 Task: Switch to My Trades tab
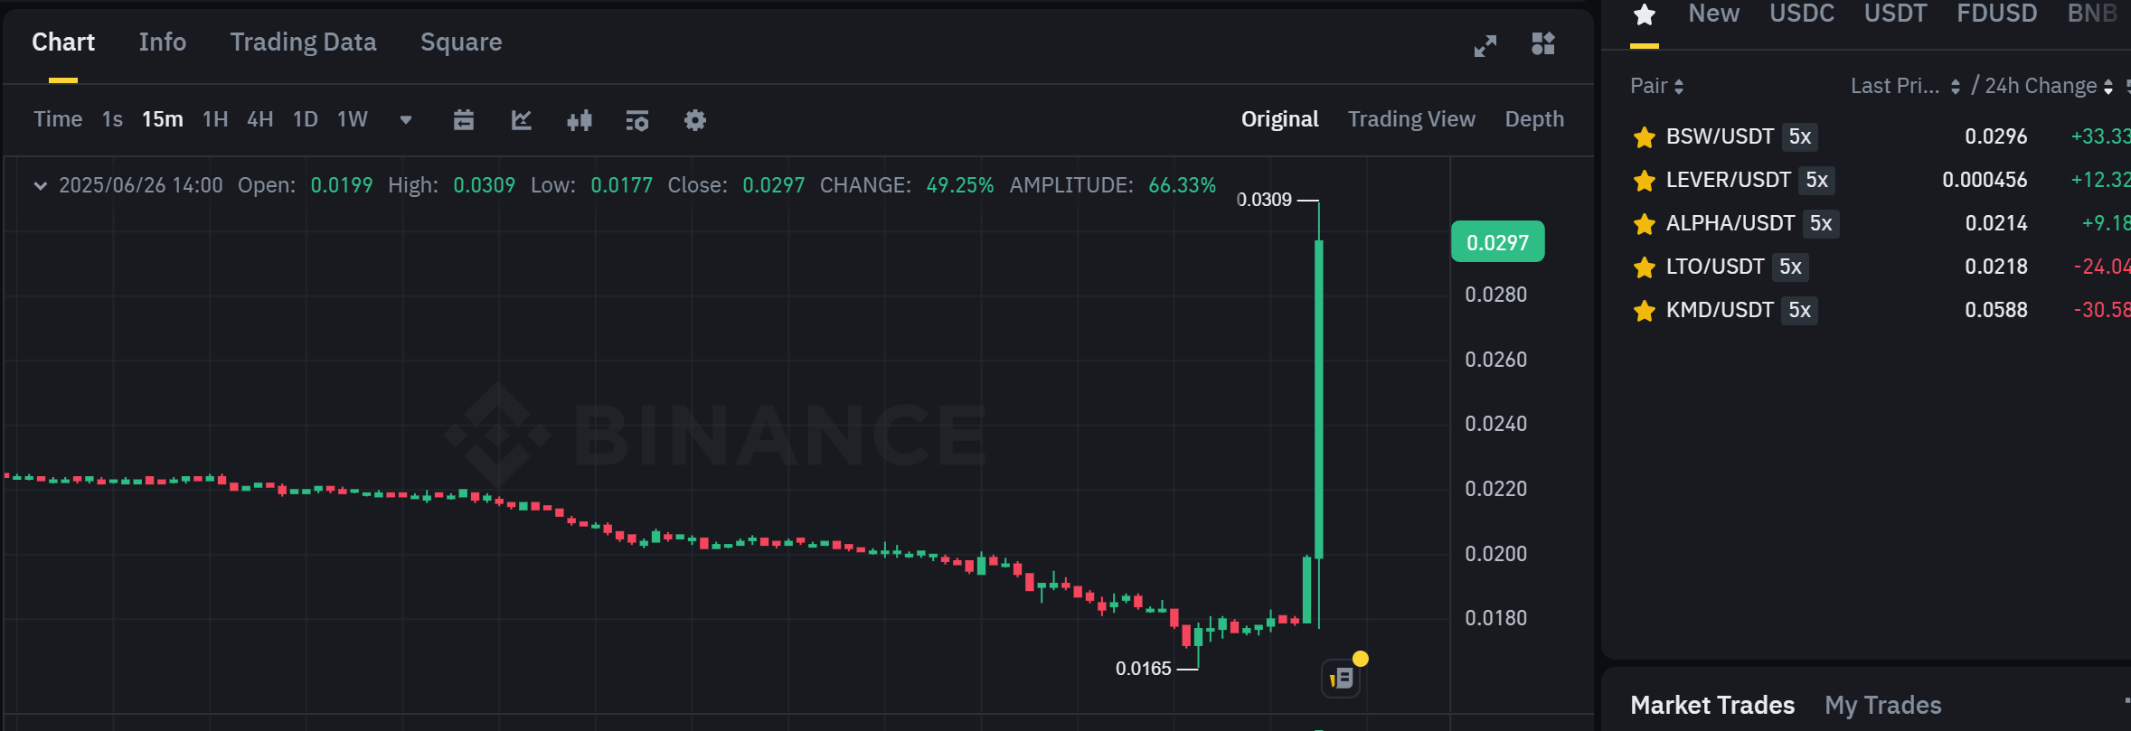tap(1883, 705)
